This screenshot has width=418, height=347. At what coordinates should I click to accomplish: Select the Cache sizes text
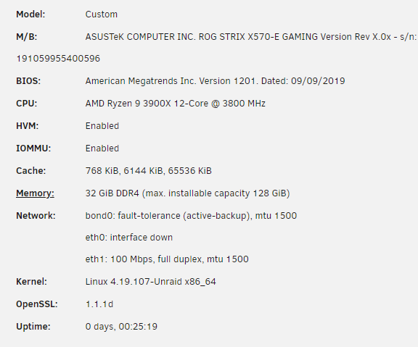149,171
